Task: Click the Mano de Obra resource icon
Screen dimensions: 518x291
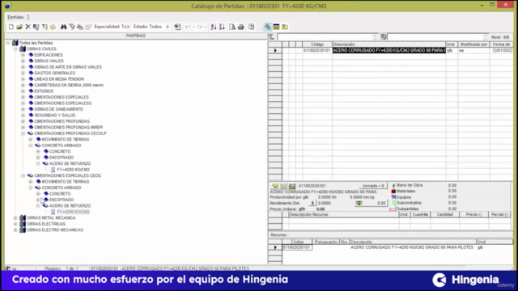Action: point(393,185)
